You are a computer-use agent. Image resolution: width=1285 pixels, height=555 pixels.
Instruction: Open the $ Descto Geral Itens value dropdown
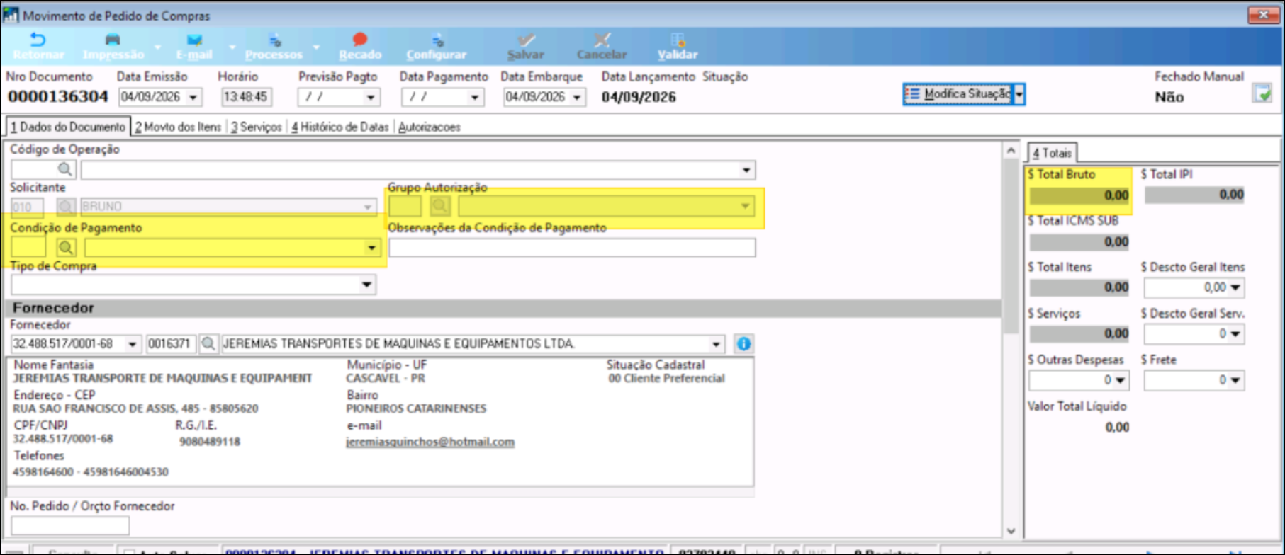(x=1235, y=287)
